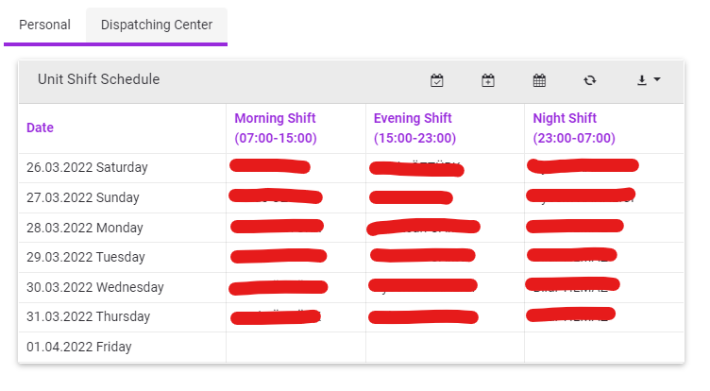Image resolution: width=710 pixels, height=391 pixels.
Task: Open the calendar grid view icon
Action: coord(539,80)
